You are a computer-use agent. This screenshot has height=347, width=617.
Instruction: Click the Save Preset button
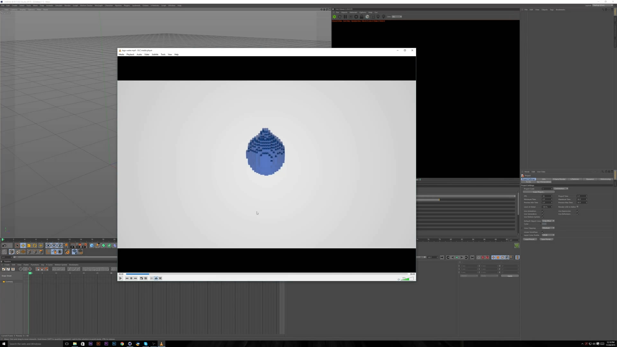click(x=546, y=239)
